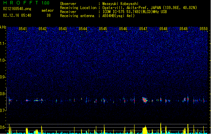Click the Receiver label
Screen dimensions: 211x134
(68, 12)
